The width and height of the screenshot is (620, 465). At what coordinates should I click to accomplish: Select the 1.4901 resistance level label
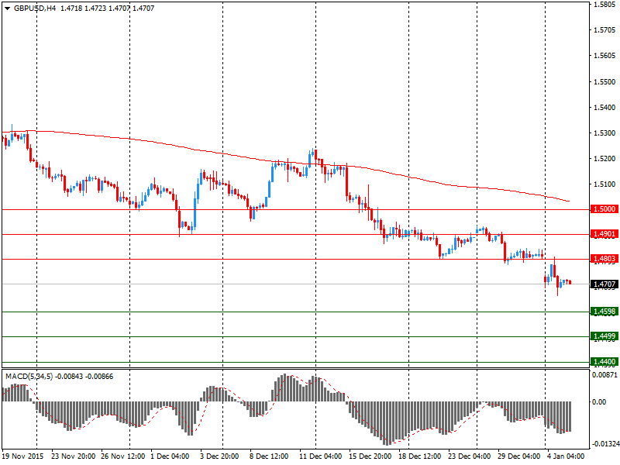tap(604, 234)
